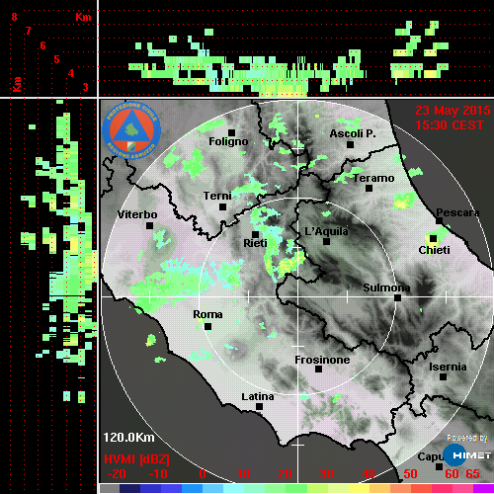Select the Latina city label
The height and width of the screenshot is (494, 494).
click(x=258, y=397)
